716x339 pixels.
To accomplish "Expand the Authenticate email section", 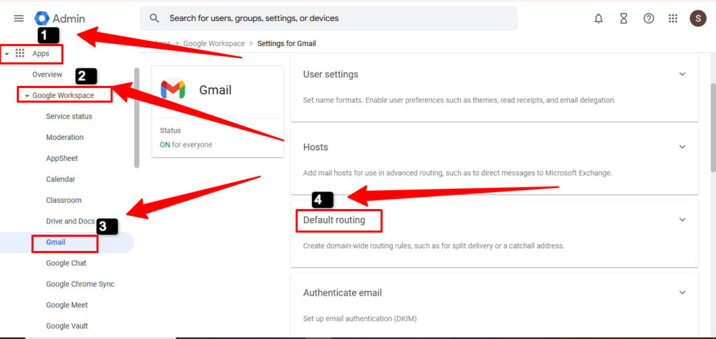I will (682, 292).
